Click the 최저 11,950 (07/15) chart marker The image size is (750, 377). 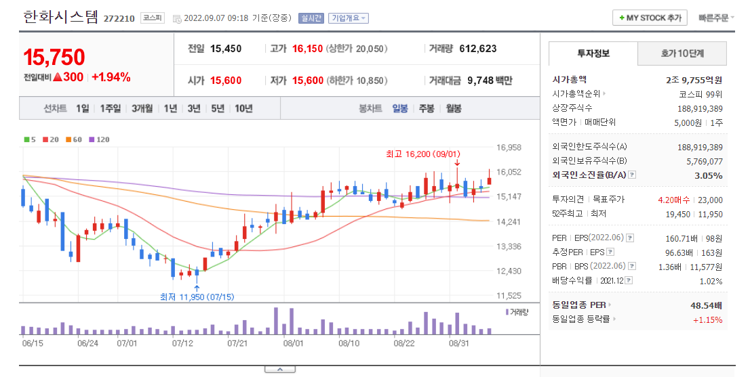coord(197,297)
